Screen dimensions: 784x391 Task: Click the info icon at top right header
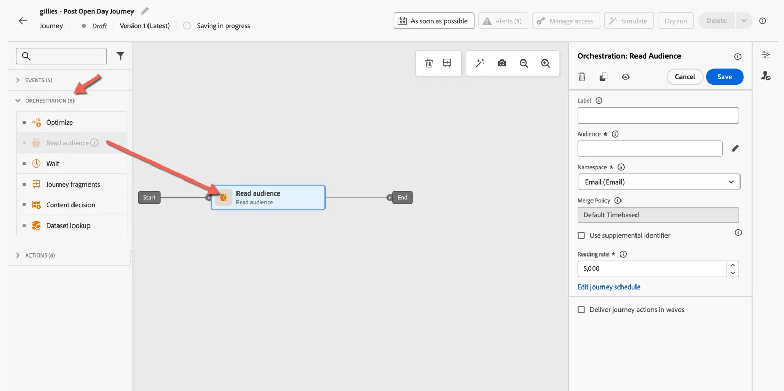763,21
